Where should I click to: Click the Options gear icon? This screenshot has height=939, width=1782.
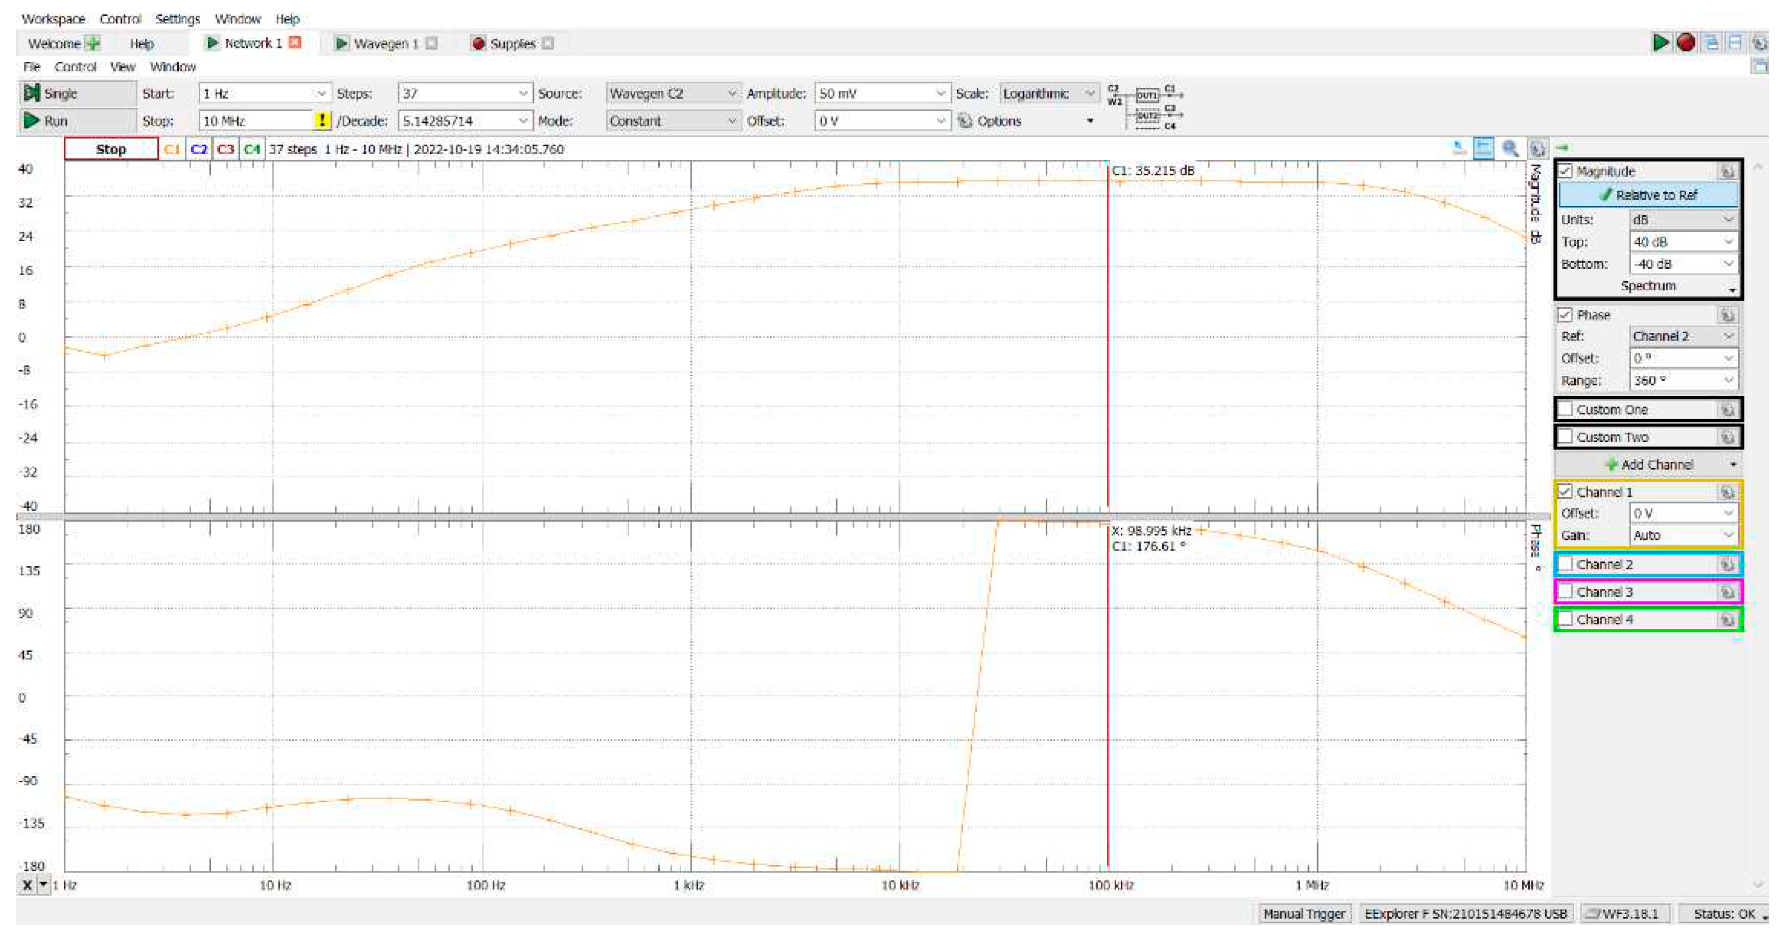click(965, 120)
